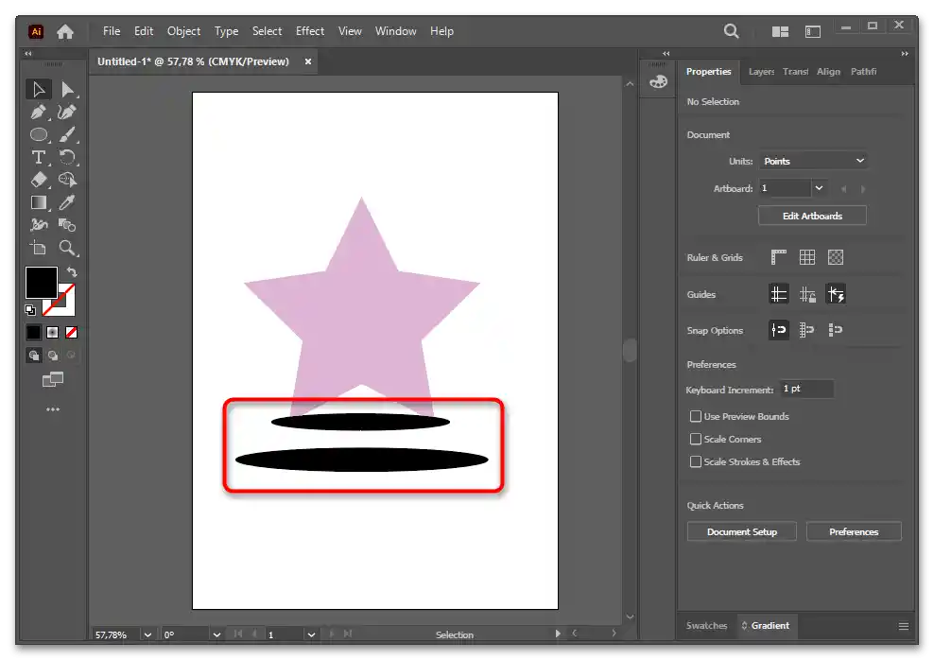This screenshot has width=934, height=660.
Task: Select the Eraser tool
Action: click(x=39, y=180)
